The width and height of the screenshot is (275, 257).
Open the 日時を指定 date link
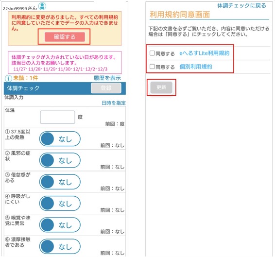pos(114,103)
